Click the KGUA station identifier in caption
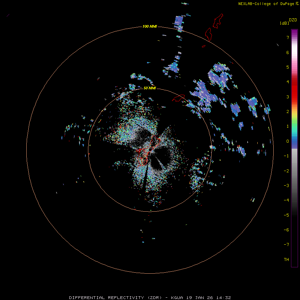300x300 pixels. pyautogui.click(x=177, y=298)
